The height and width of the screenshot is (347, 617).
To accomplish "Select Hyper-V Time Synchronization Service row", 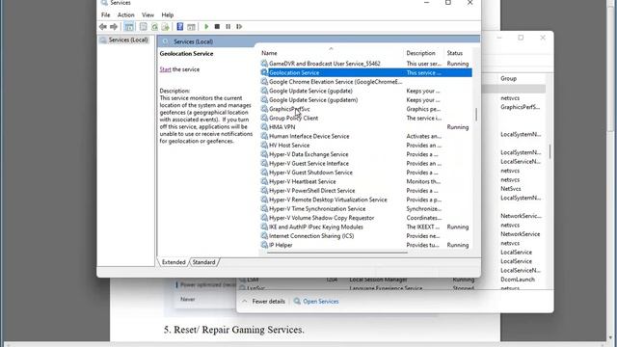I will (x=366, y=208).
